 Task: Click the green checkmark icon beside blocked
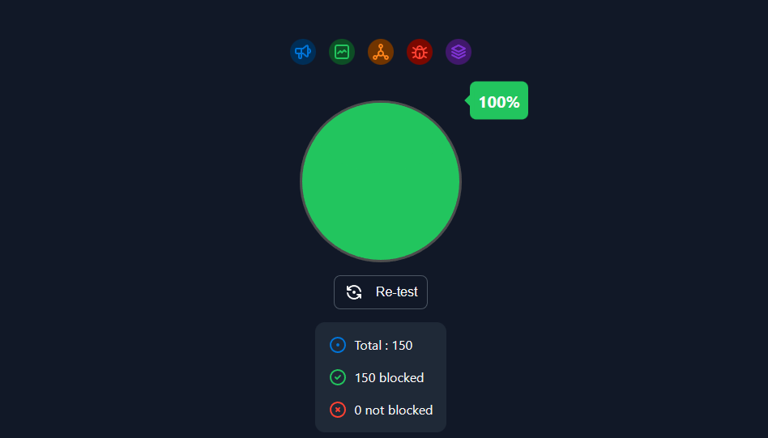338,378
